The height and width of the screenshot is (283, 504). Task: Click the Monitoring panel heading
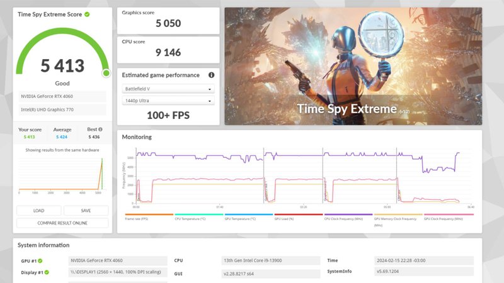[137, 137]
